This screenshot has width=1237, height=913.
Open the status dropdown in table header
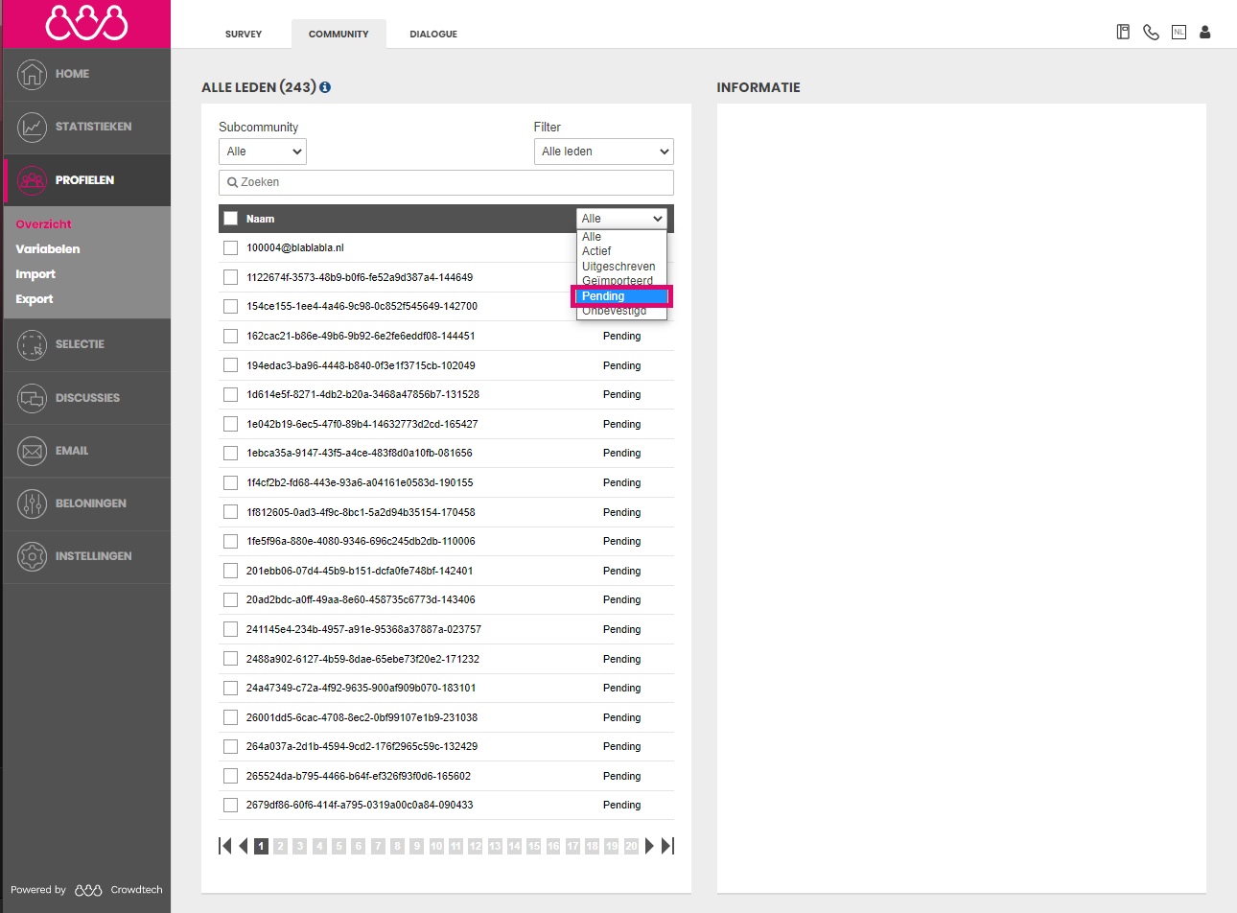621,219
